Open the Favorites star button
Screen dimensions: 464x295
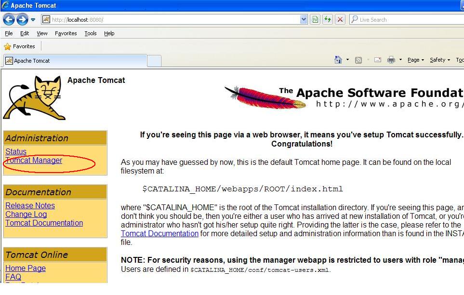coord(20,46)
